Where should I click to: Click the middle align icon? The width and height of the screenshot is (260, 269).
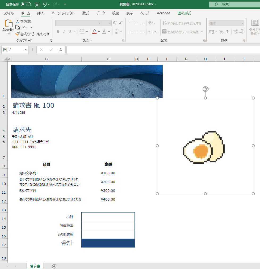point(136,23)
